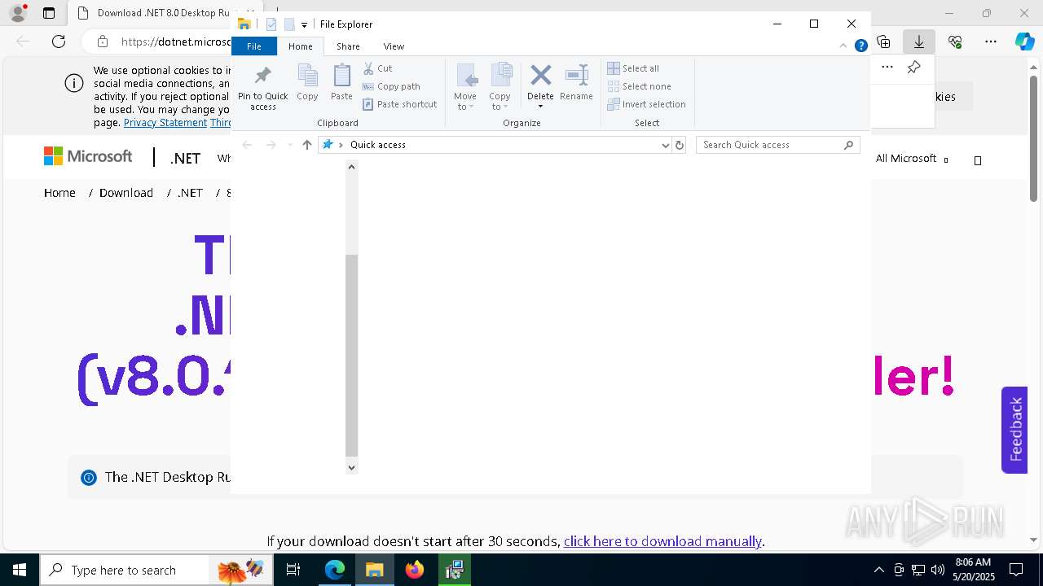Open the Copy to dropdown
The image size is (1043, 586).
[x=500, y=87]
